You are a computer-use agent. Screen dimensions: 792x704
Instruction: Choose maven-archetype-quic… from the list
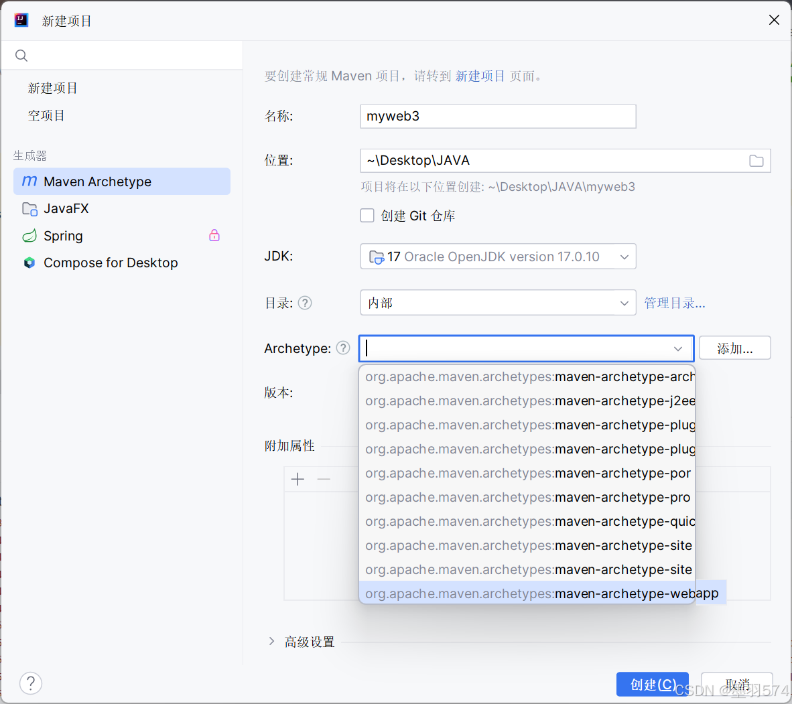pyautogui.click(x=527, y=521)
